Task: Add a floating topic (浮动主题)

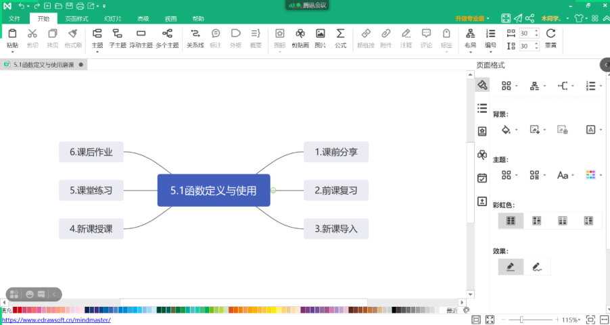Action: click(141, 33)
